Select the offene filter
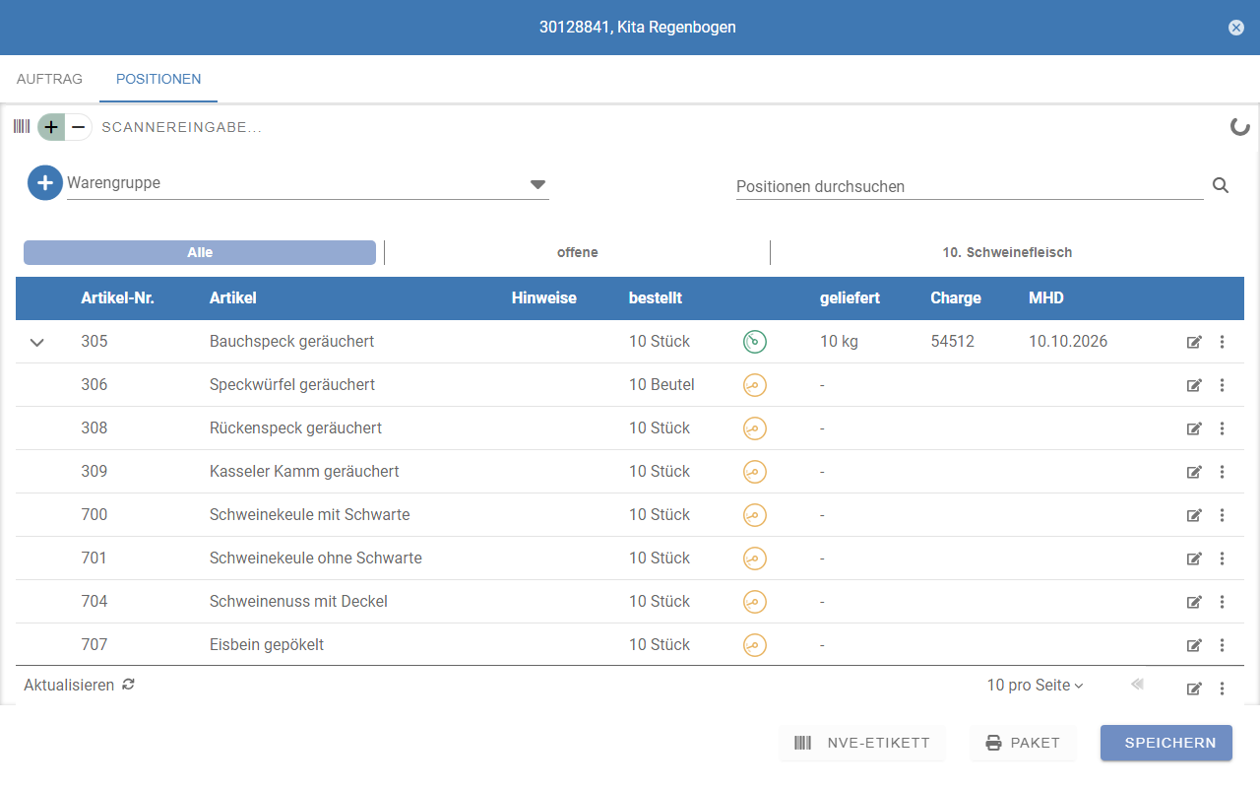1260x788 pixels. click(578, 252)
